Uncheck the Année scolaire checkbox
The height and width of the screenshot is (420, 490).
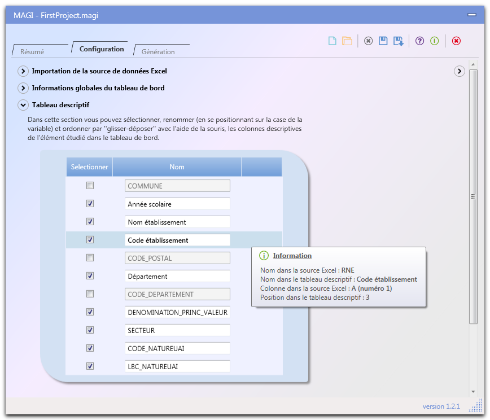[x=90, y=204]
